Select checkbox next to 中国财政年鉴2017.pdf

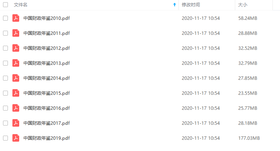6,123
